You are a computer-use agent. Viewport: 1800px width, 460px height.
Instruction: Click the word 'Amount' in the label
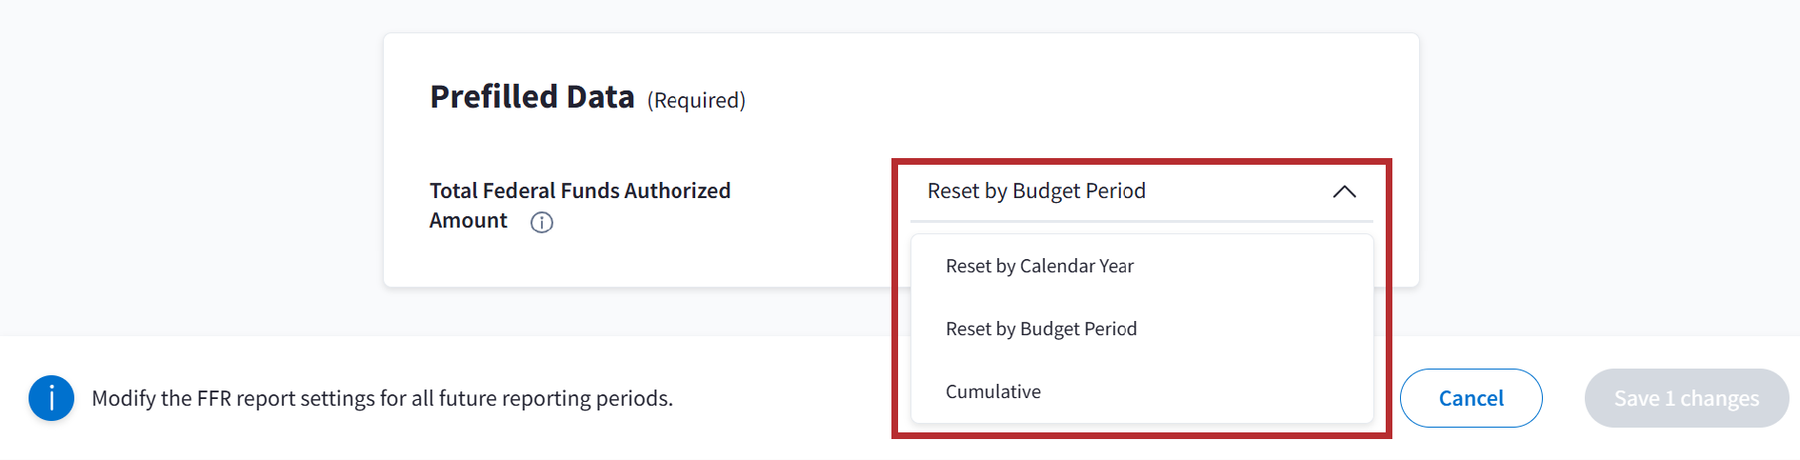(x=469, y=221)
